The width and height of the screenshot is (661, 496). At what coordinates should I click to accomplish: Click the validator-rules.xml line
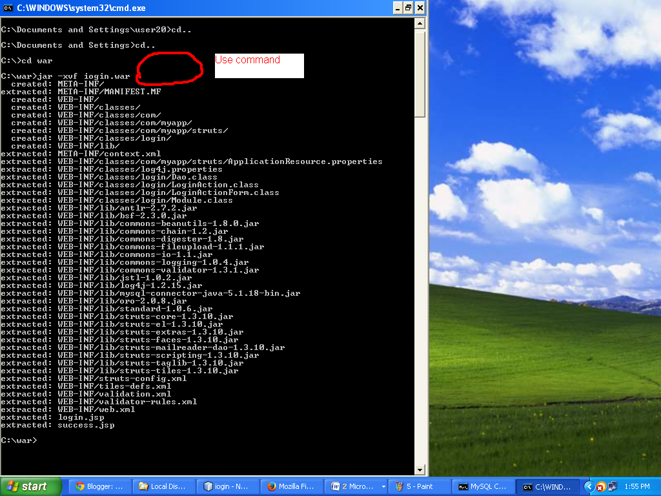[99, 402]
